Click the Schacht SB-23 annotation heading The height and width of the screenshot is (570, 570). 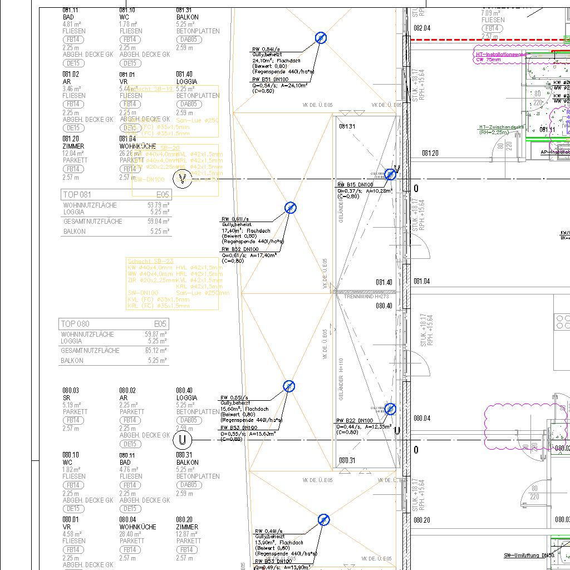[150, 261]
